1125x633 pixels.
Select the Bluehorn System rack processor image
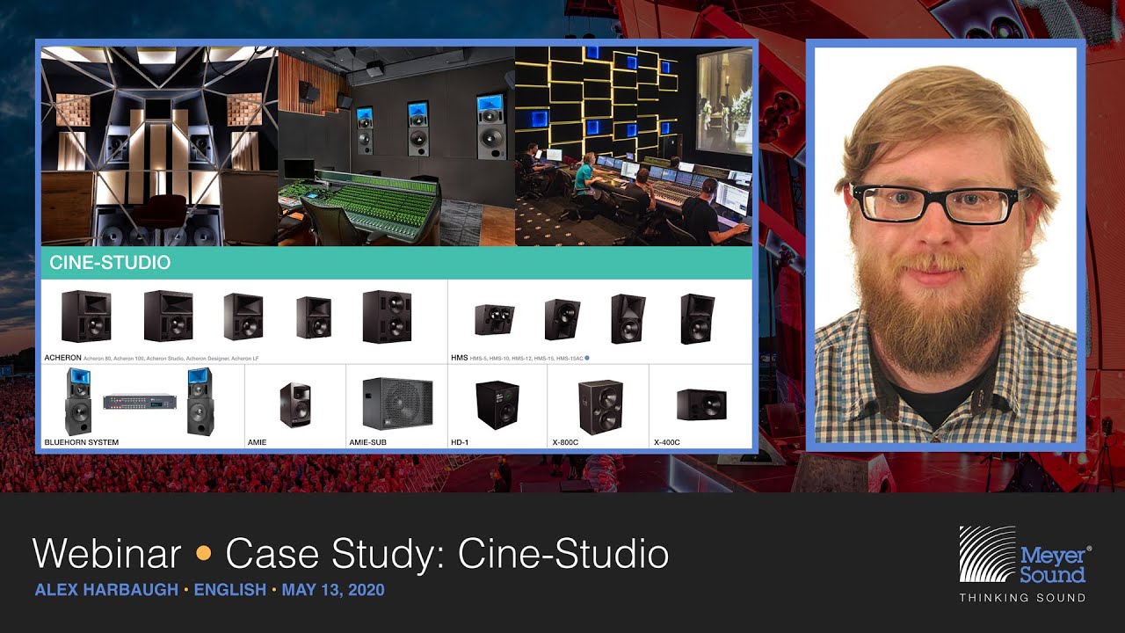pyautogui.click(x=140, y=402)
